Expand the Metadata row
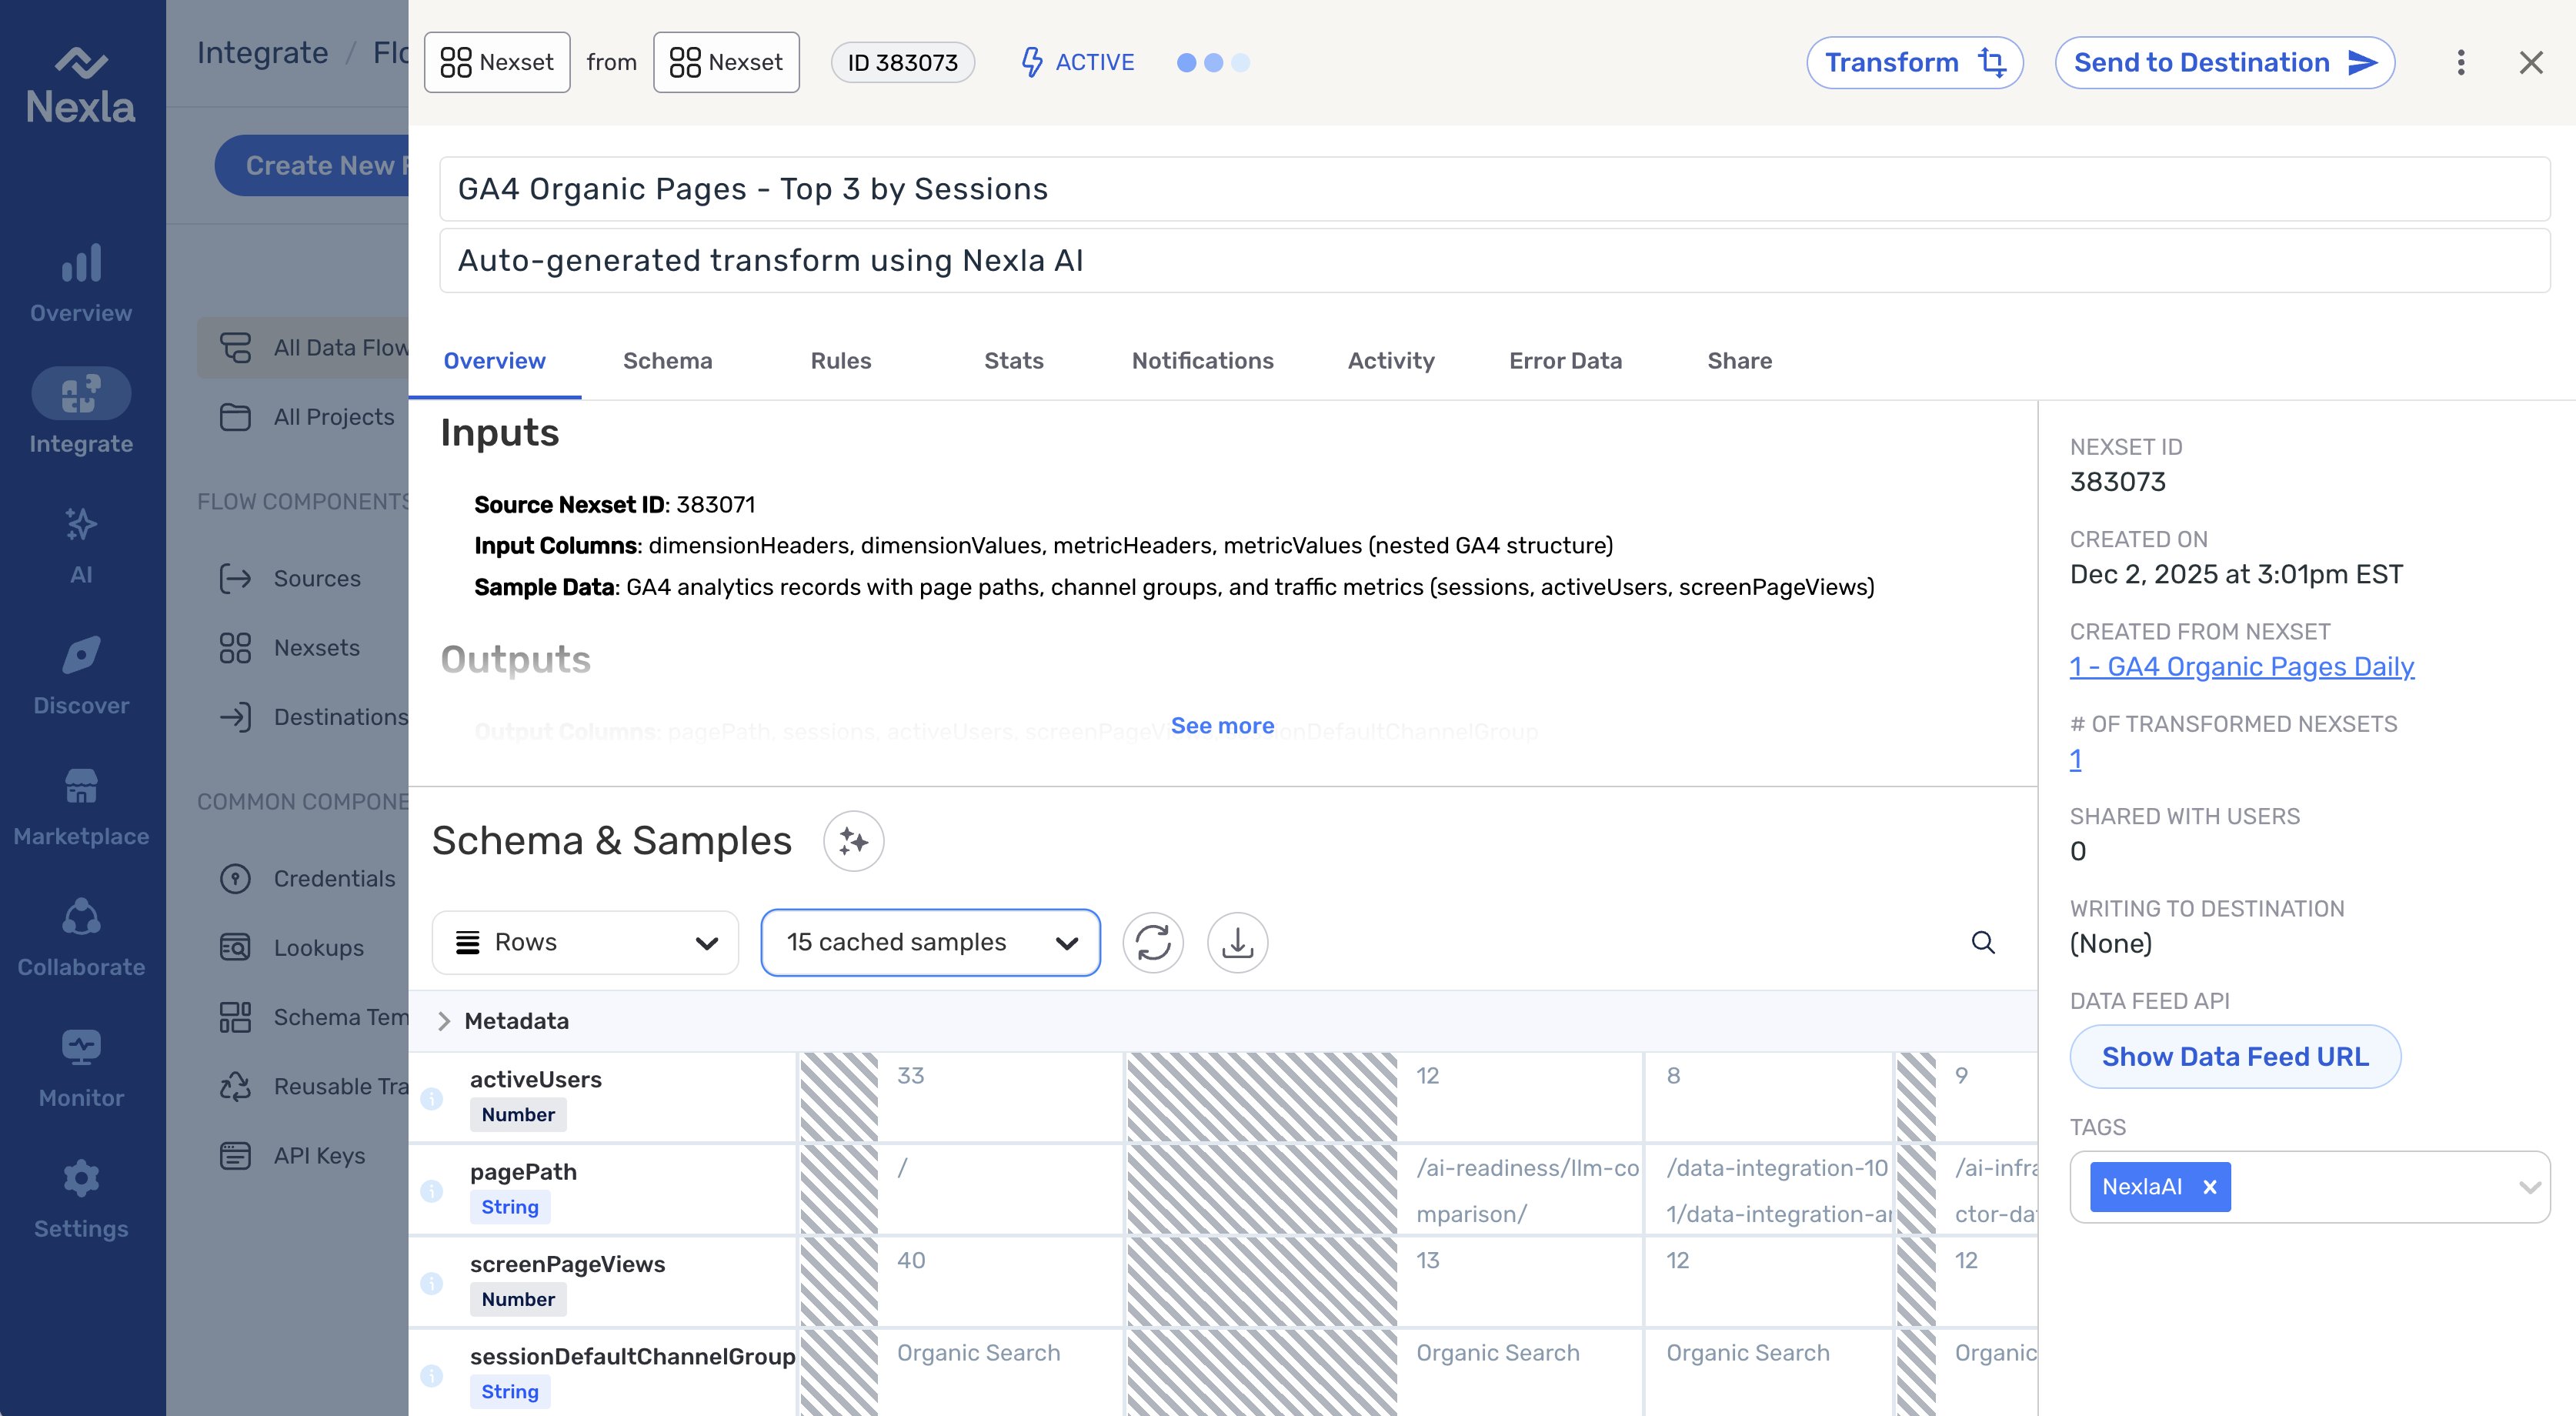Image resolution: width=2576 pixels, height=1416 pixels. [444, 1021]
